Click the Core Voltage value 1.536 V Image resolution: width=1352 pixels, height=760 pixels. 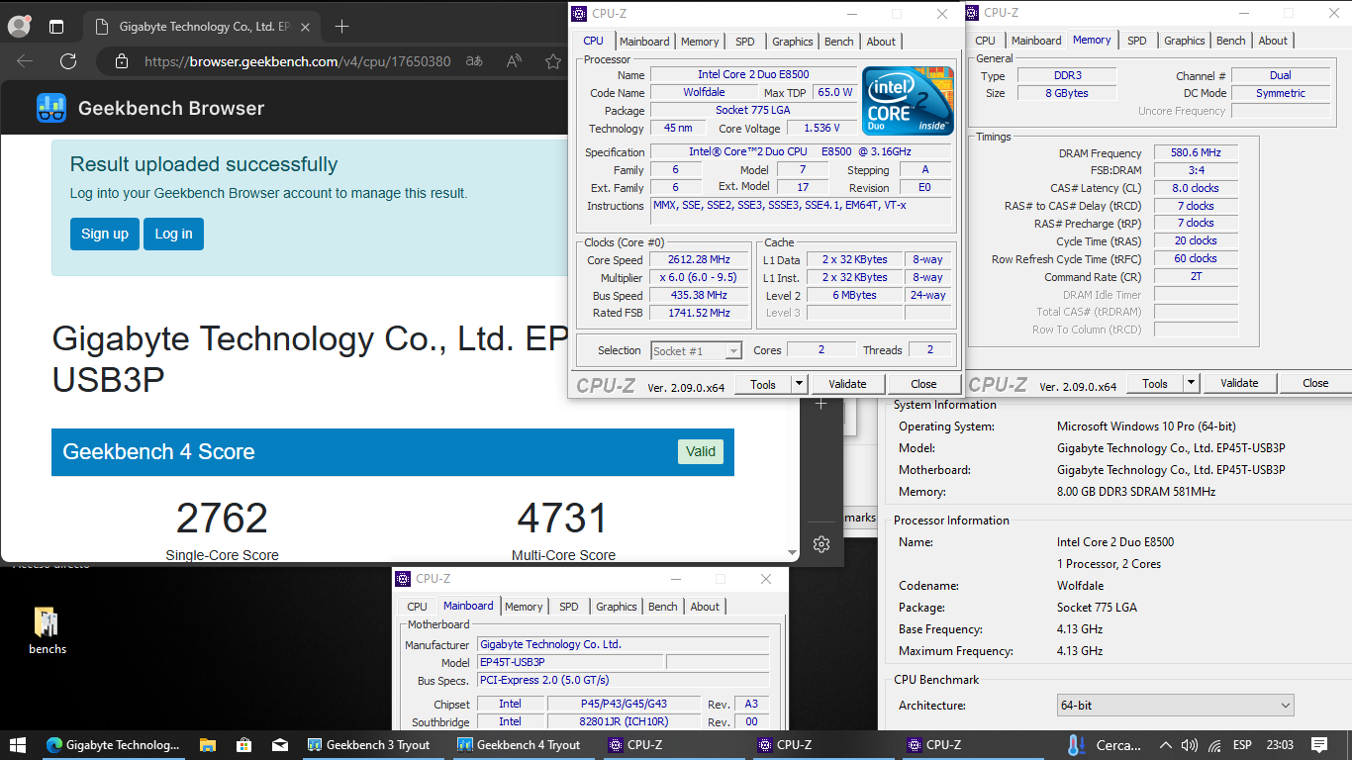[821, 129]
